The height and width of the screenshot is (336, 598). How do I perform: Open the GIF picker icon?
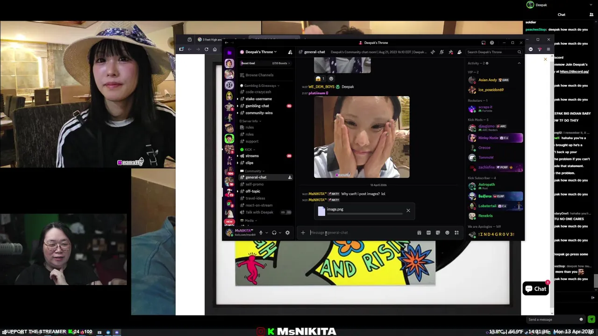428,232
